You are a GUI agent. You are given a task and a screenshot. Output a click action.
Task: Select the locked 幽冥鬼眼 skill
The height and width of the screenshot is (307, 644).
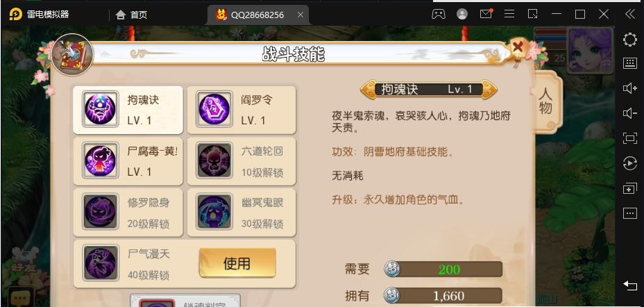(241, 213)
